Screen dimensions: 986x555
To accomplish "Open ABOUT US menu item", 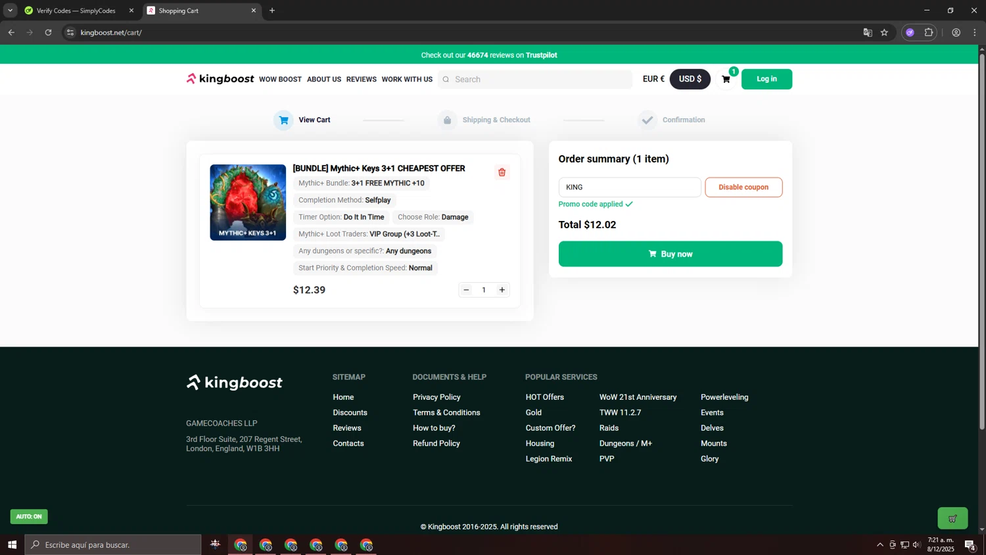I will [x=324, y=80].
